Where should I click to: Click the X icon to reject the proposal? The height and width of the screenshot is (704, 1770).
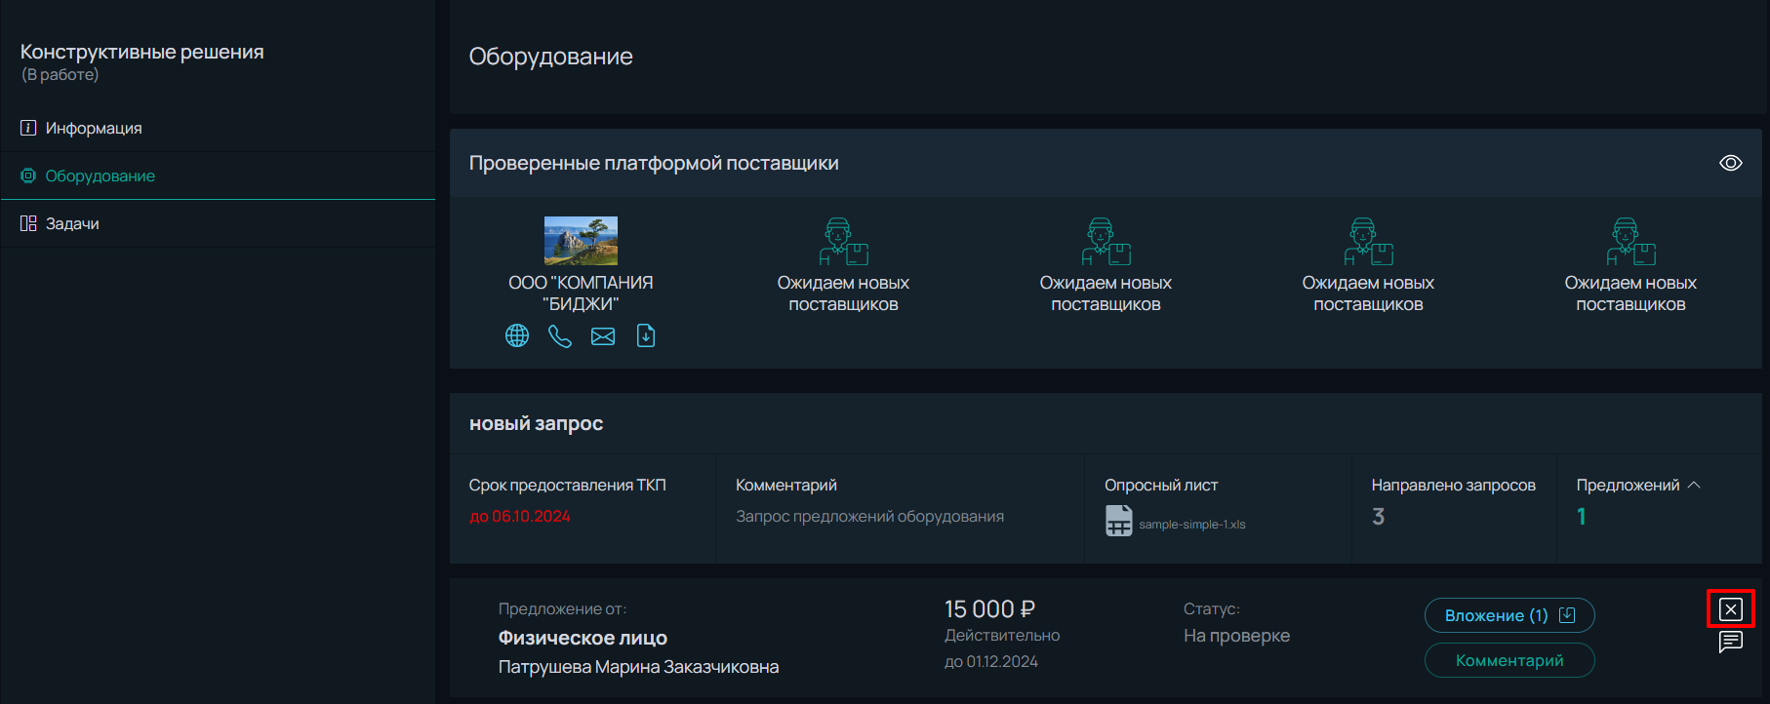pyautogui.click(x=1731, y=609)
